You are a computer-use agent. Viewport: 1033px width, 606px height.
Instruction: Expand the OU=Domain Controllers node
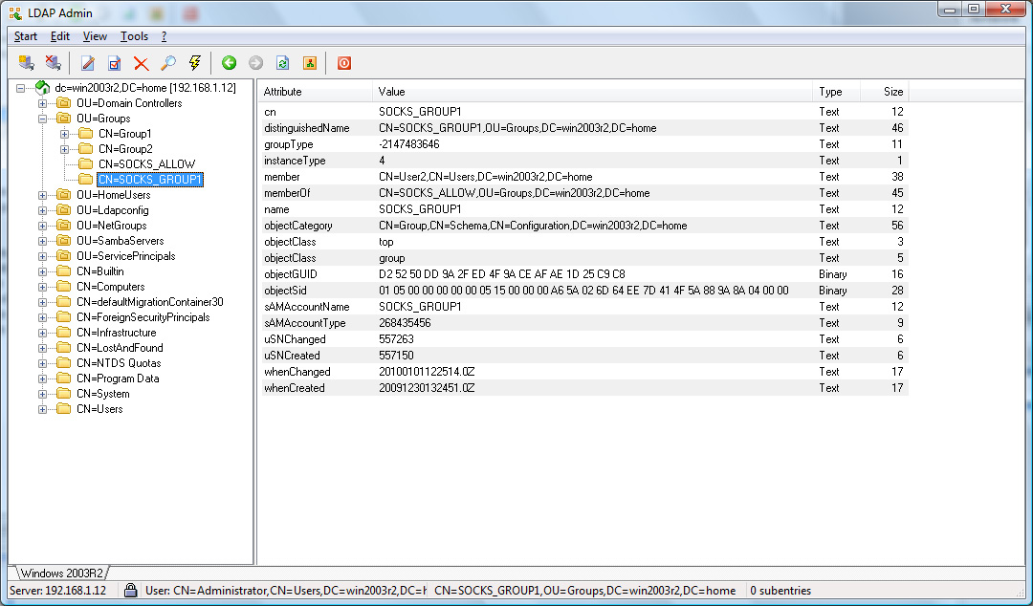42,103
